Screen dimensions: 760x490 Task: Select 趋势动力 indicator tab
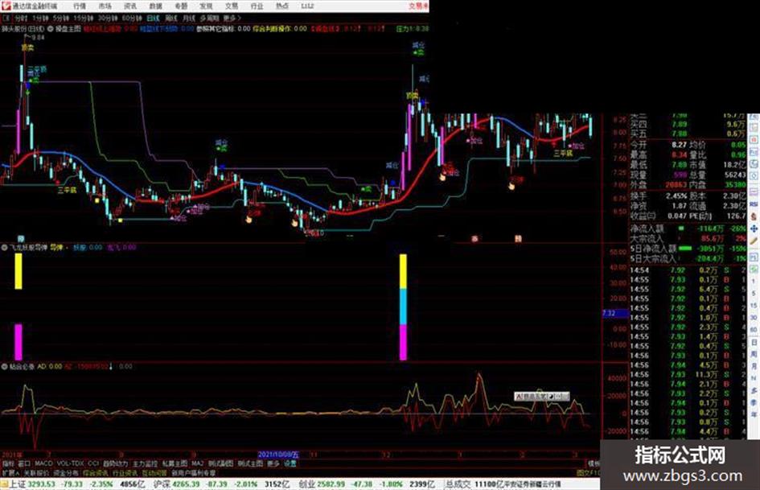coord(116,463)
